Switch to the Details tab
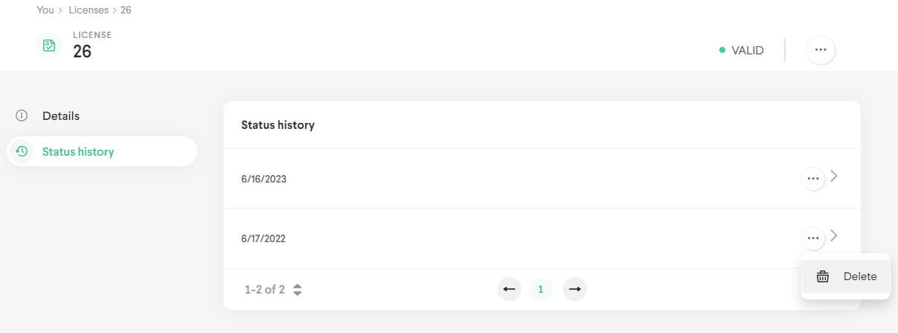The image size is (898, 333). coord(61,116)
